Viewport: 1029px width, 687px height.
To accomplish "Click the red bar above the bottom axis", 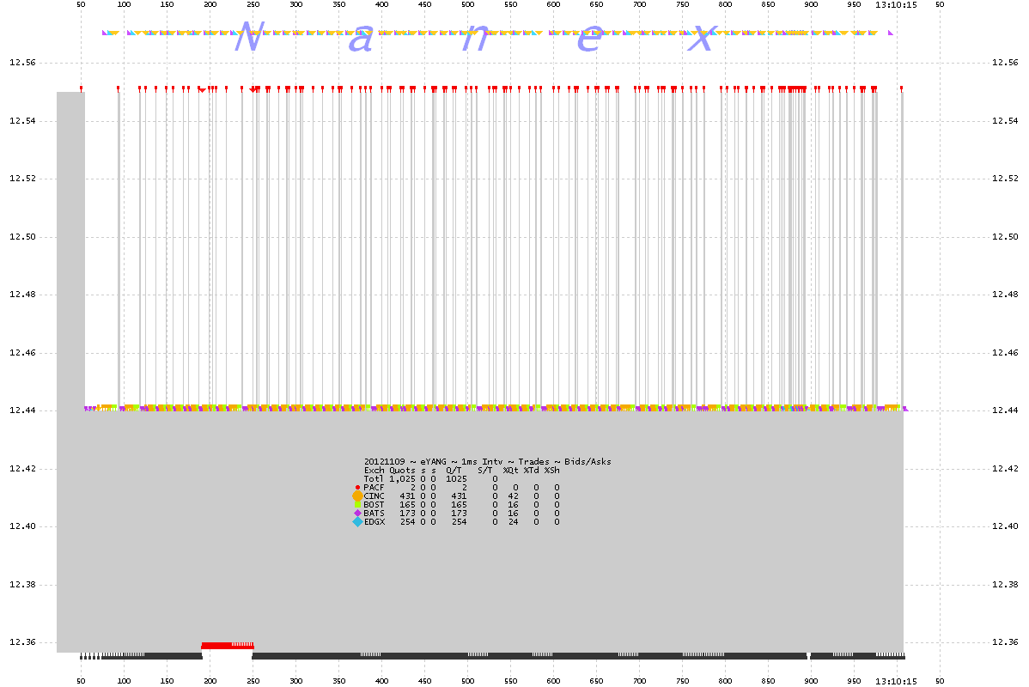I will pos(227,646).
